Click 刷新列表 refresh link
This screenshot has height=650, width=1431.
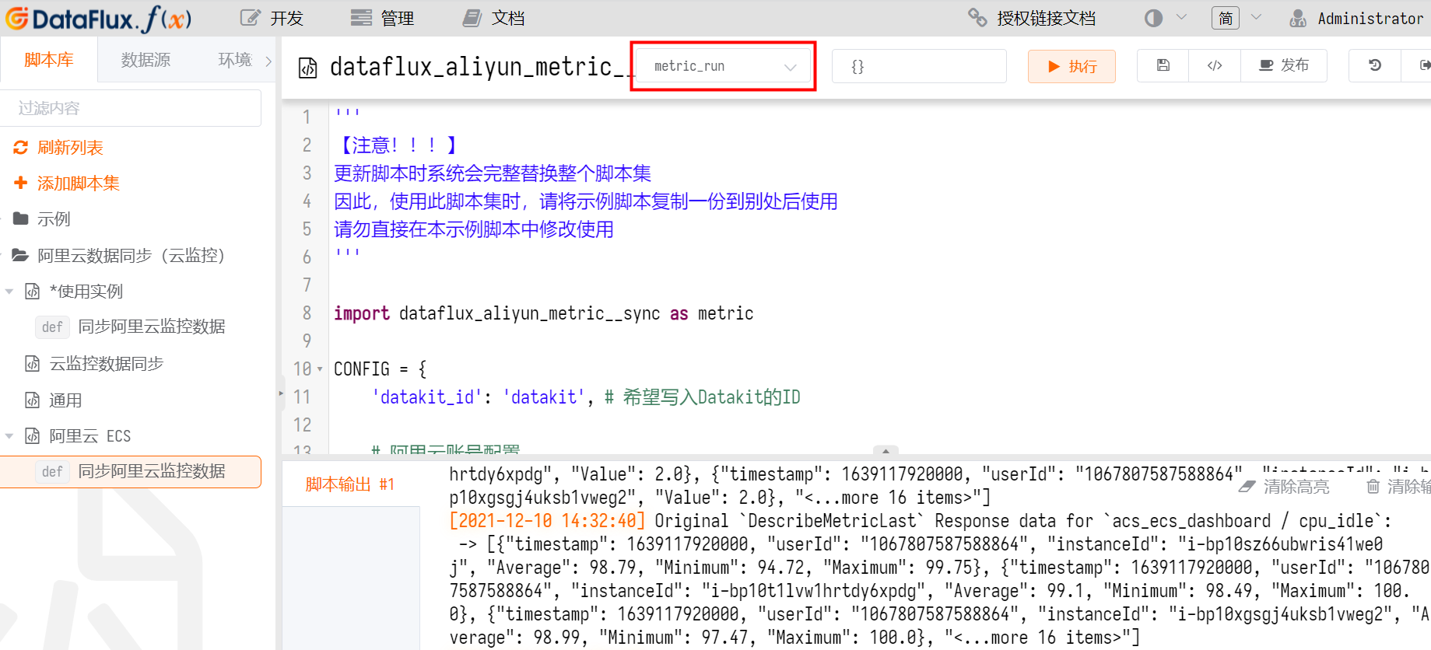(70, 148)
